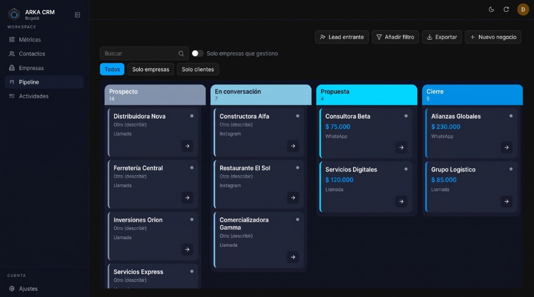Click the Cierre column header

coord(472,95)
